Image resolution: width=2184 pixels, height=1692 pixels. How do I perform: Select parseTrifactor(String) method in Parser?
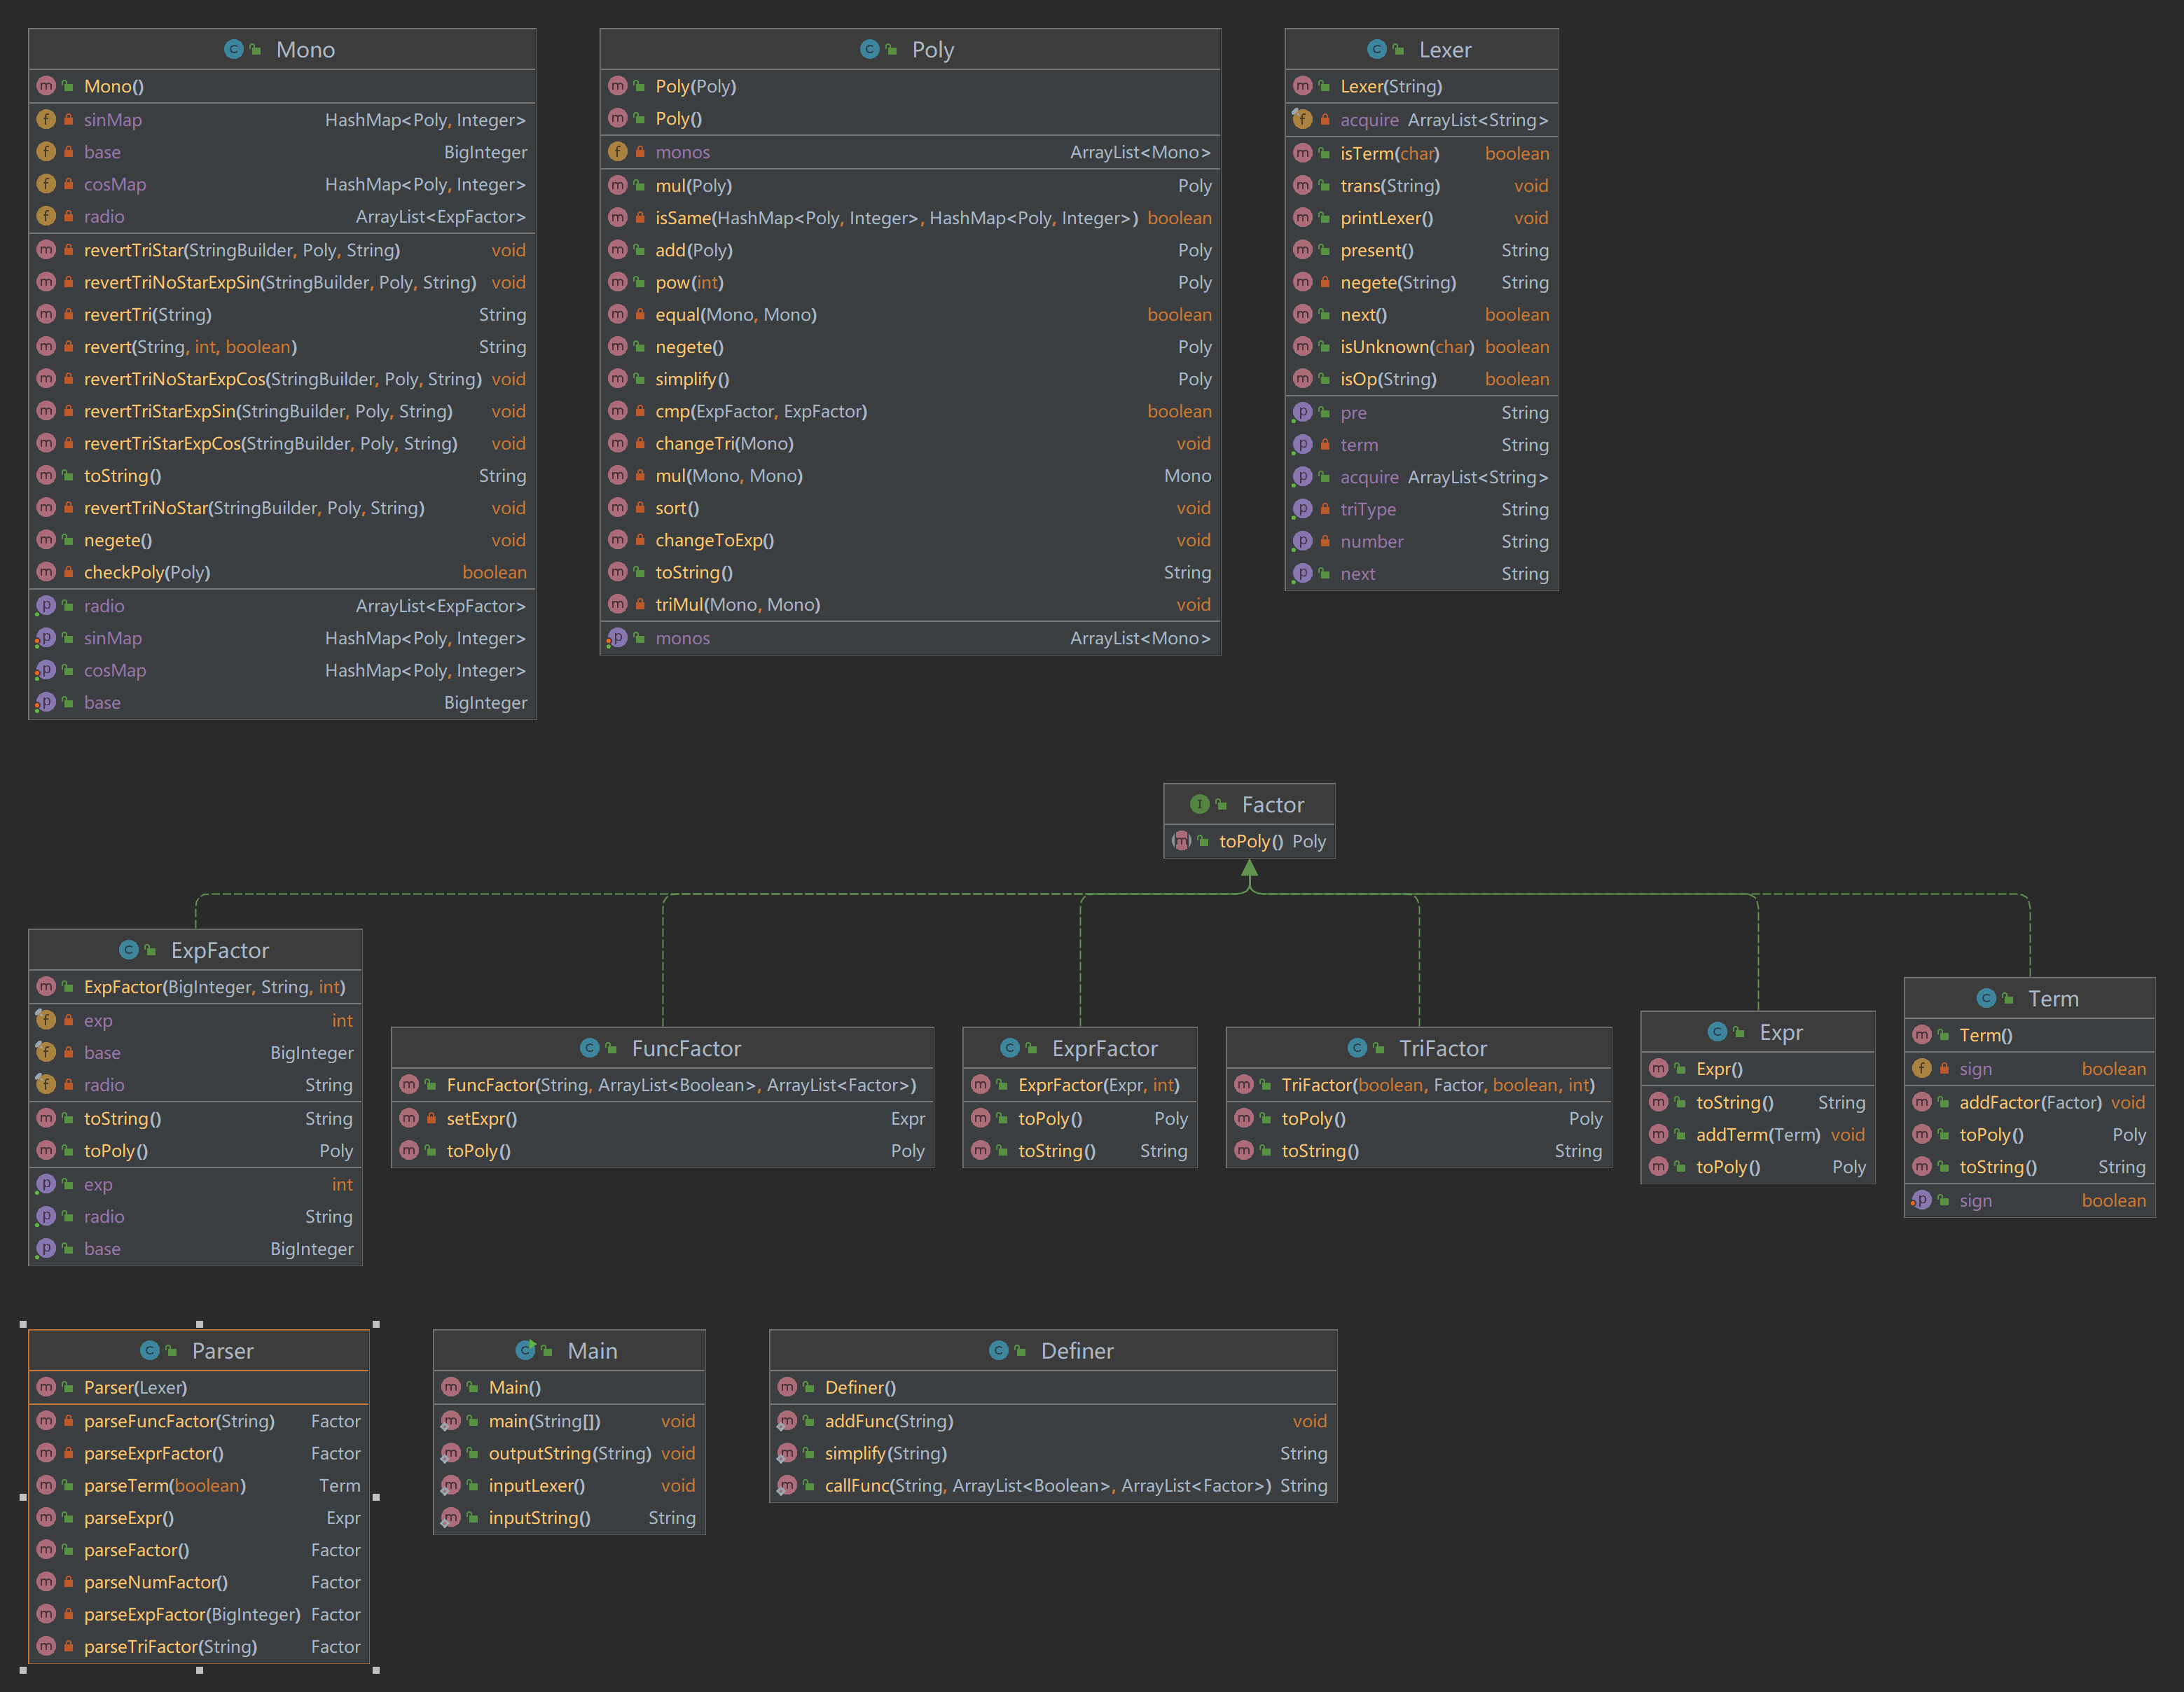click(x=170, y=1646)
